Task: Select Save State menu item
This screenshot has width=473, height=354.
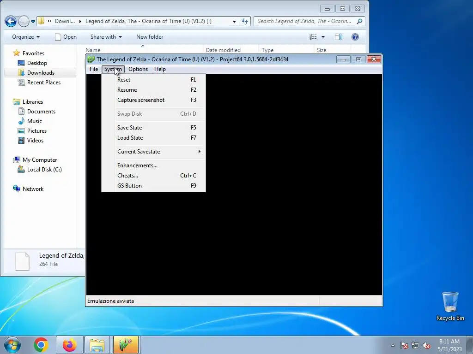Action: tap(153, 128)
